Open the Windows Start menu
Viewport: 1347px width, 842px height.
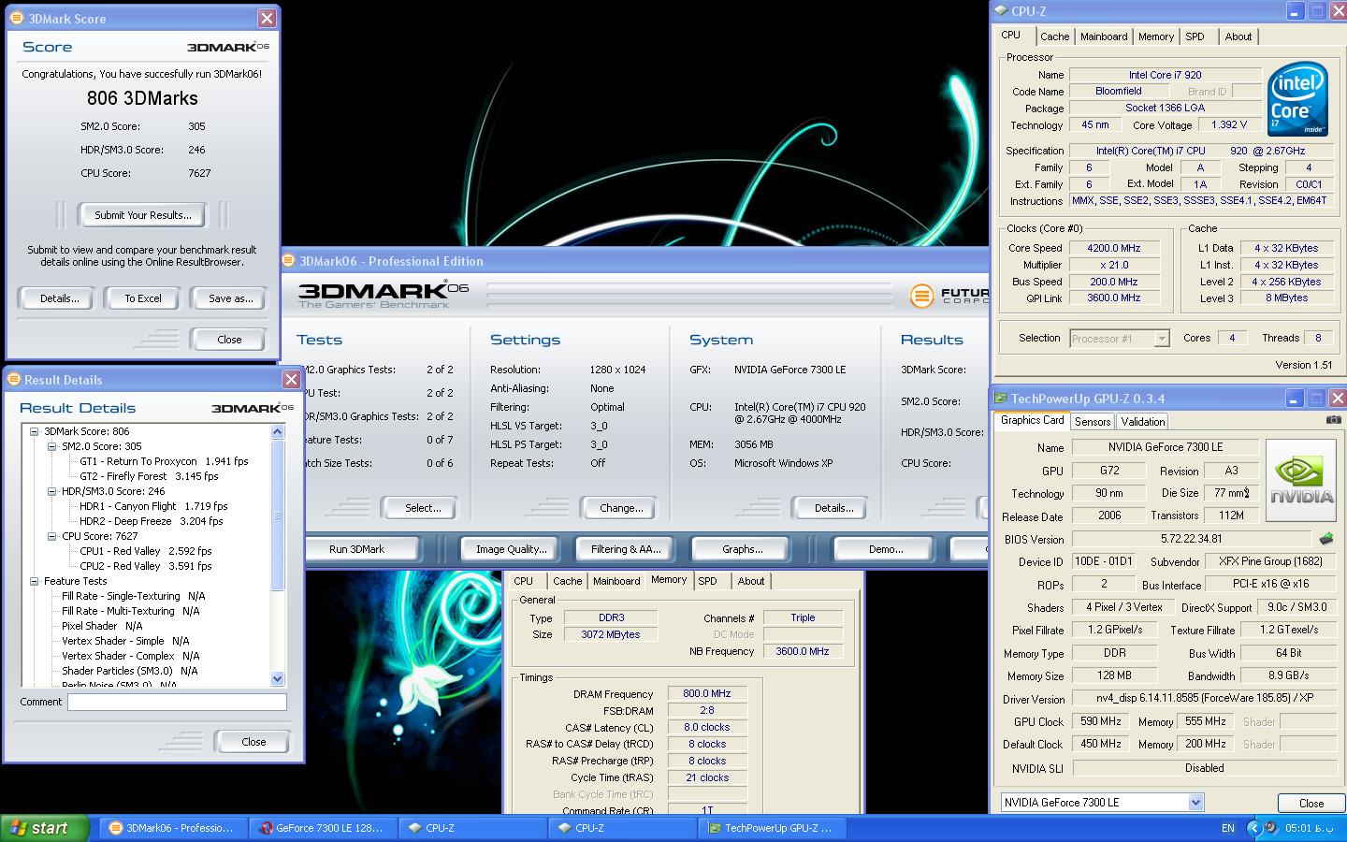pos(45,828)
